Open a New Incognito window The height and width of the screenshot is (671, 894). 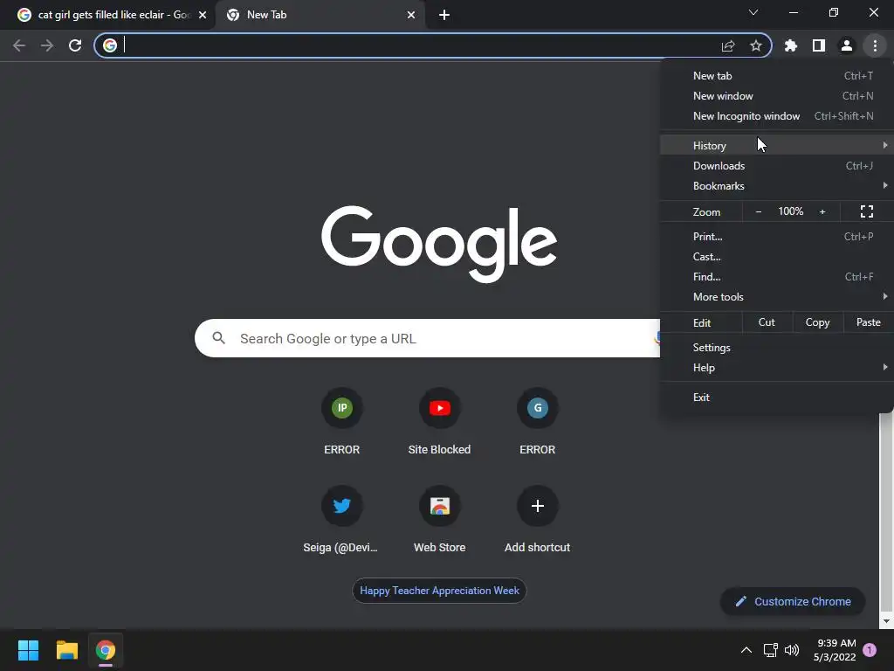[x=776, y=116]
